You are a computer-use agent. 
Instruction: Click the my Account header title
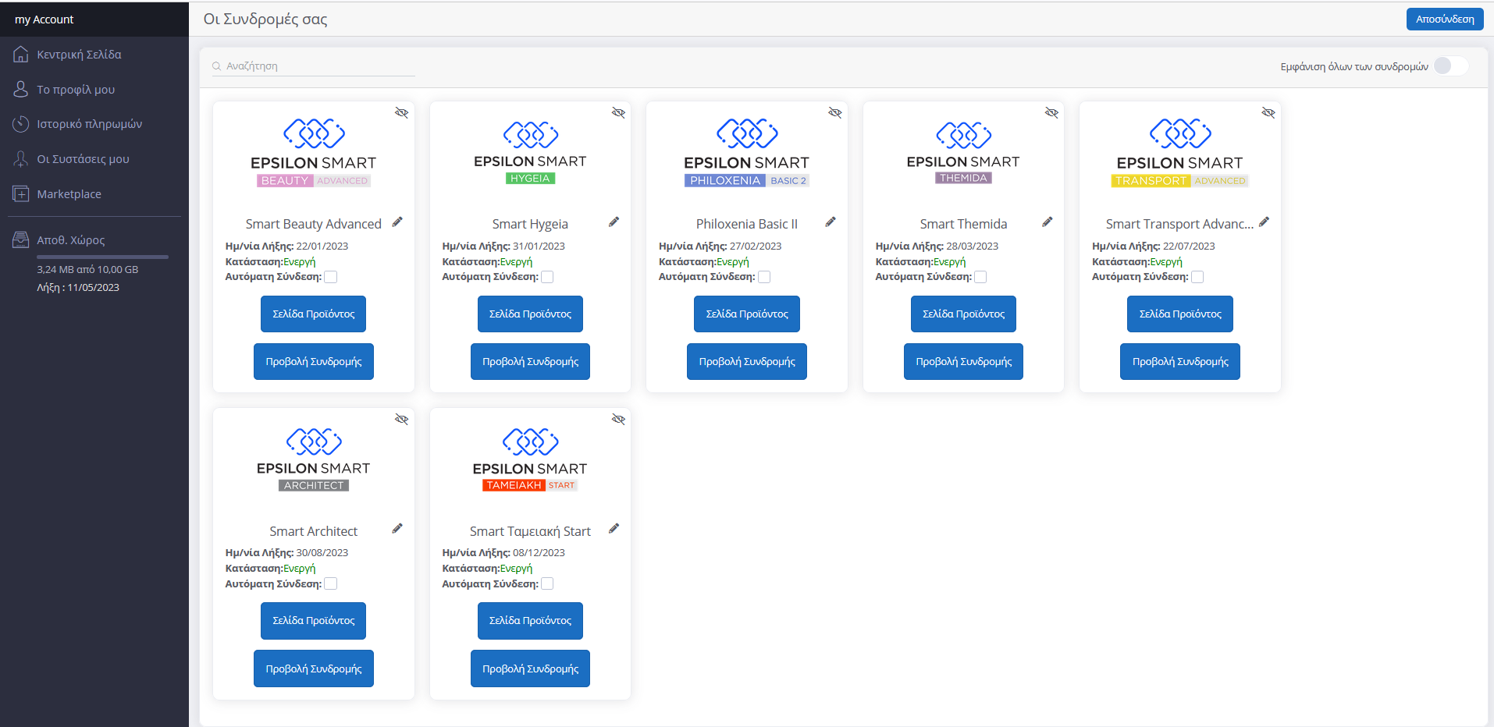44,20
